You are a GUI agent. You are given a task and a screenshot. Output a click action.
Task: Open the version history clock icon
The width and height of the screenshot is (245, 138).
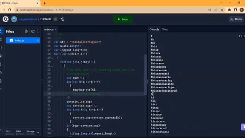click(x=62, y=19)
